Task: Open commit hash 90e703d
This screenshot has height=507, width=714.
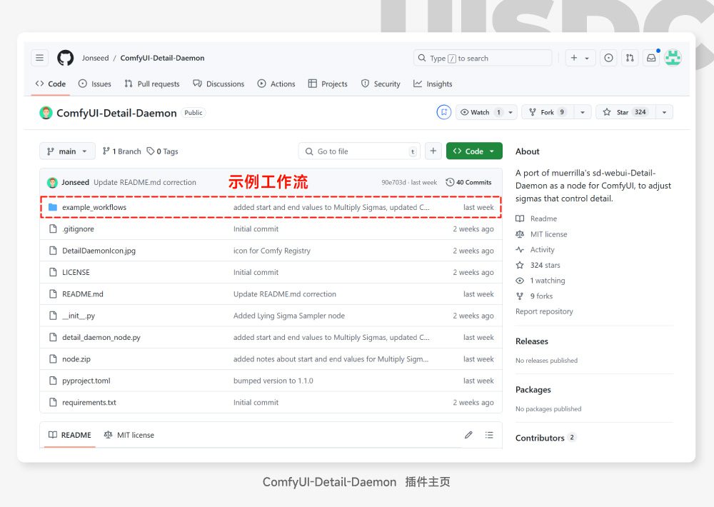Action: [x=393, y=182]
